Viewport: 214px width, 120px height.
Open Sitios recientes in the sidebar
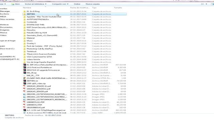tap(7, 19)
